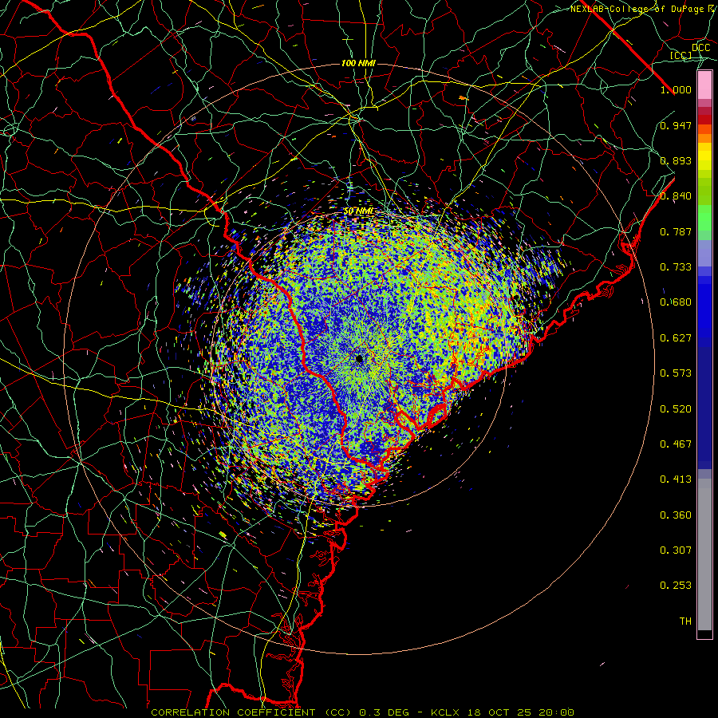Click the 0.840 scale value
Viewport: 718px width, 718px height.
tap(676, 196)
